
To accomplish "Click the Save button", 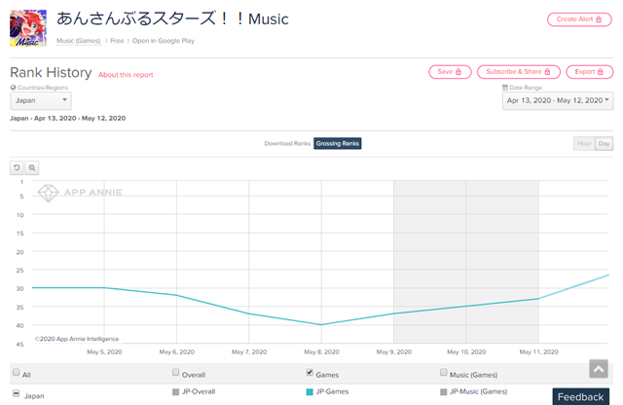I will point(450,71).
